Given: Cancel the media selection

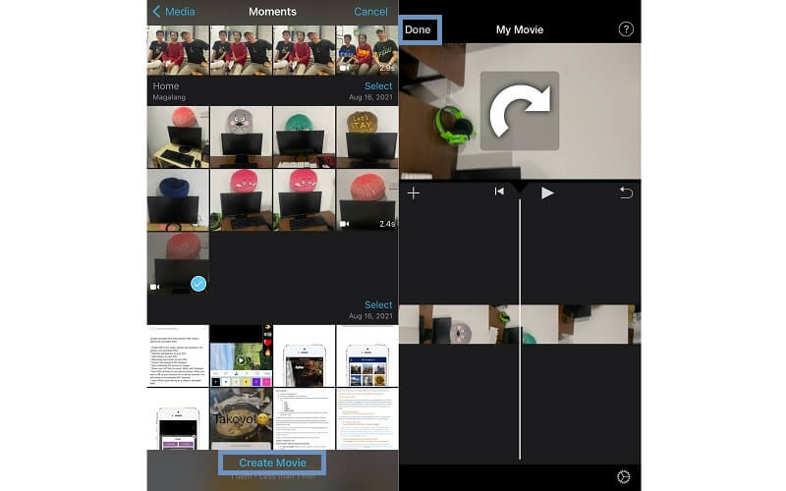Looking at the screenshot, I should click(370, 12).
